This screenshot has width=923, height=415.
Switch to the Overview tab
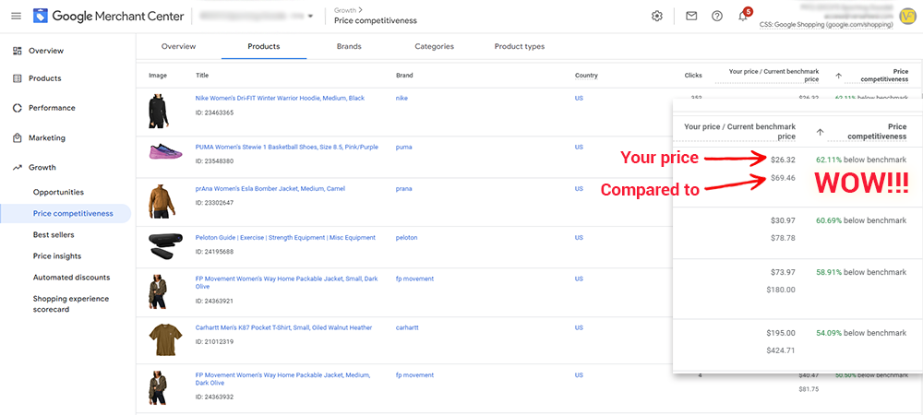(178, 46)
